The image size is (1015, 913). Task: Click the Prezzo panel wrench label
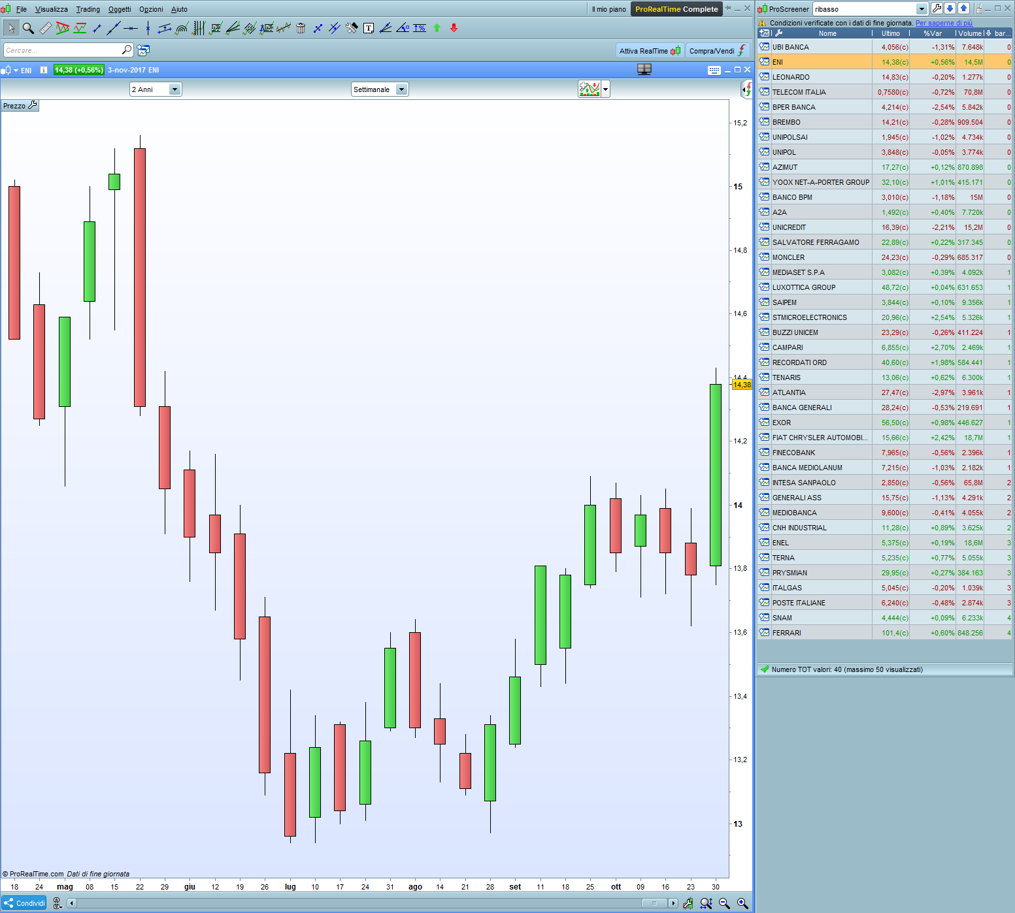click(20, 106)
